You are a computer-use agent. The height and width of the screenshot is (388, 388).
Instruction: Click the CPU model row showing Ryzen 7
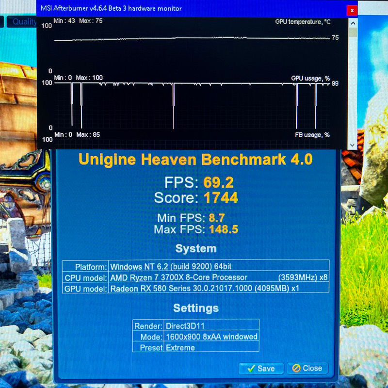[x=195, y=277]
